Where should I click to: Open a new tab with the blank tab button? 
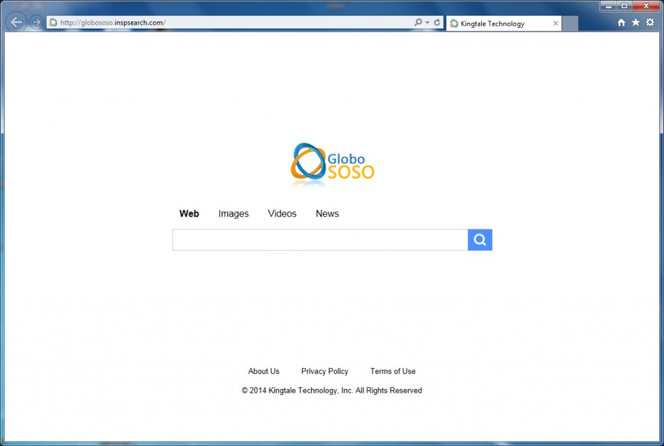[x=570, y=24]
